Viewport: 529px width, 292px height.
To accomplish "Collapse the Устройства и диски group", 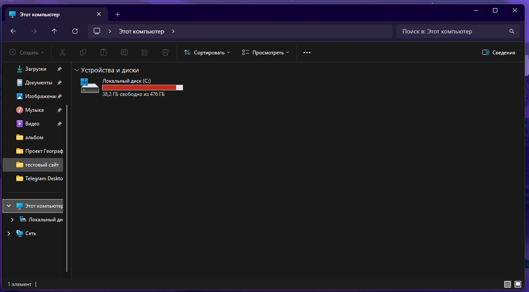I will pyautogui.click(x=77, y=70).
